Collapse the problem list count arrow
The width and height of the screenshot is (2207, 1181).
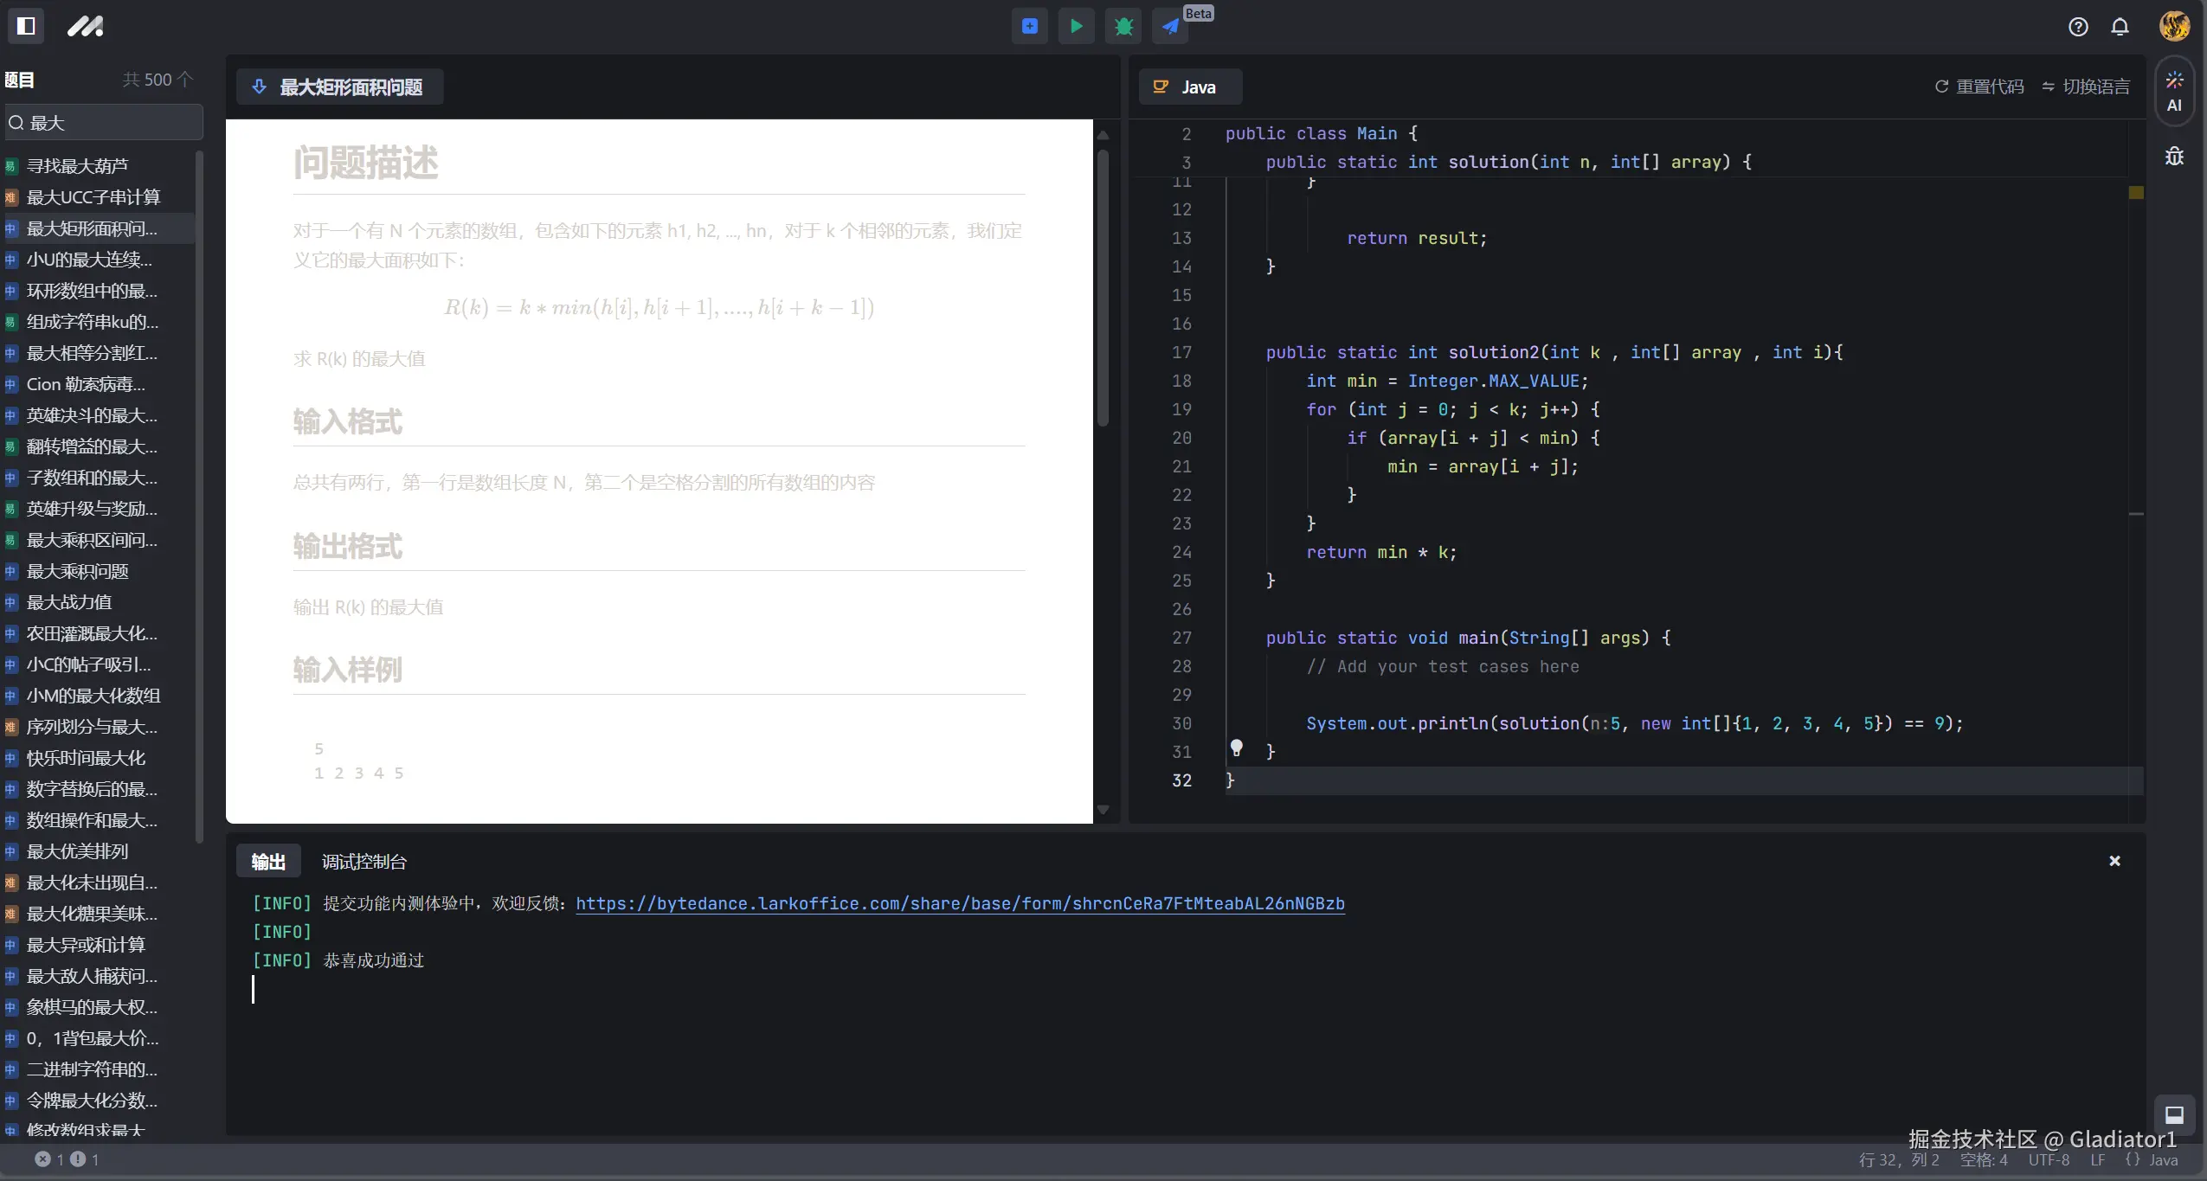tap(184, 80)
